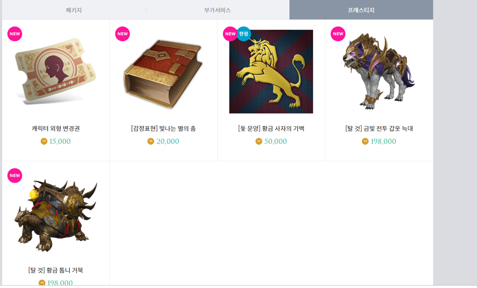Screen dimensions: 477x288
Task: Click NEW badge on the emote book
Action: (123, 33)
